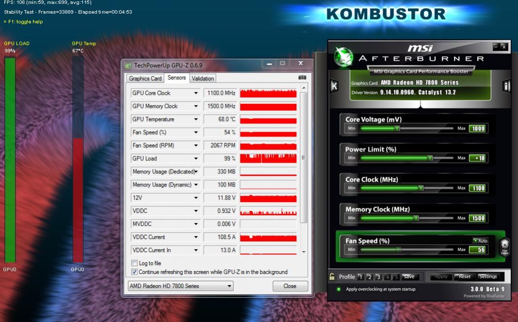Click the Core Clock value field 1100
Image resolution: width=518 pixels, height=322 pixels.
coord(477,188)
